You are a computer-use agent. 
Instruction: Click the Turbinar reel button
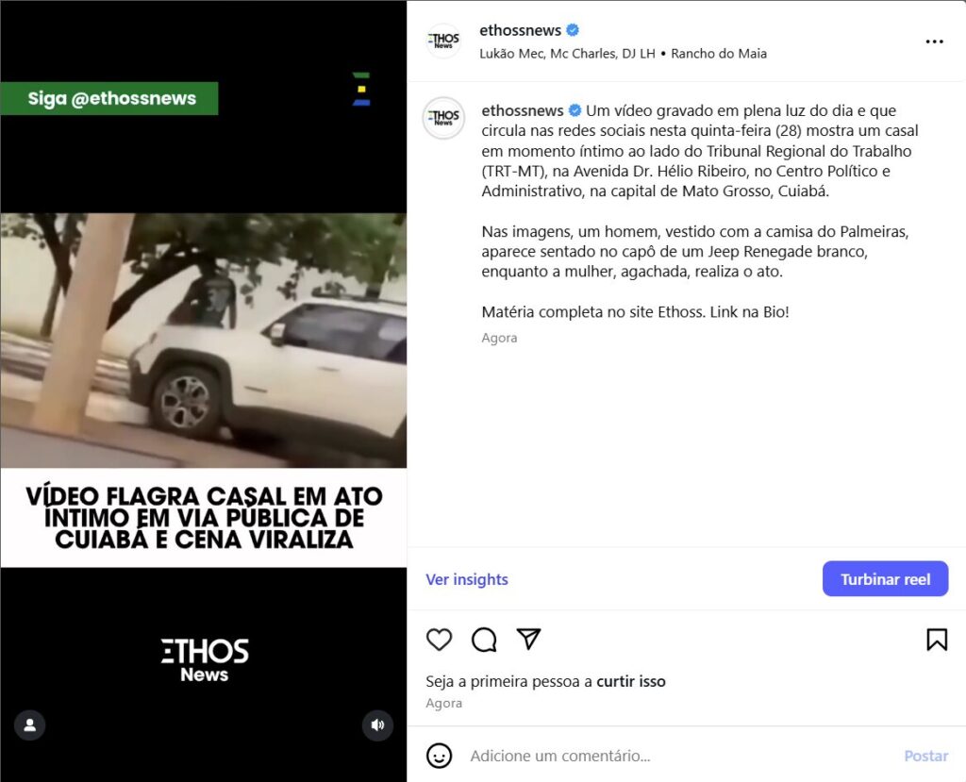click(885, 578)
